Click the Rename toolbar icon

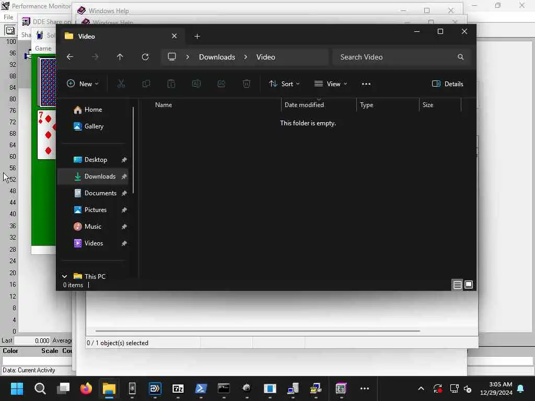[x=196, y=84]
